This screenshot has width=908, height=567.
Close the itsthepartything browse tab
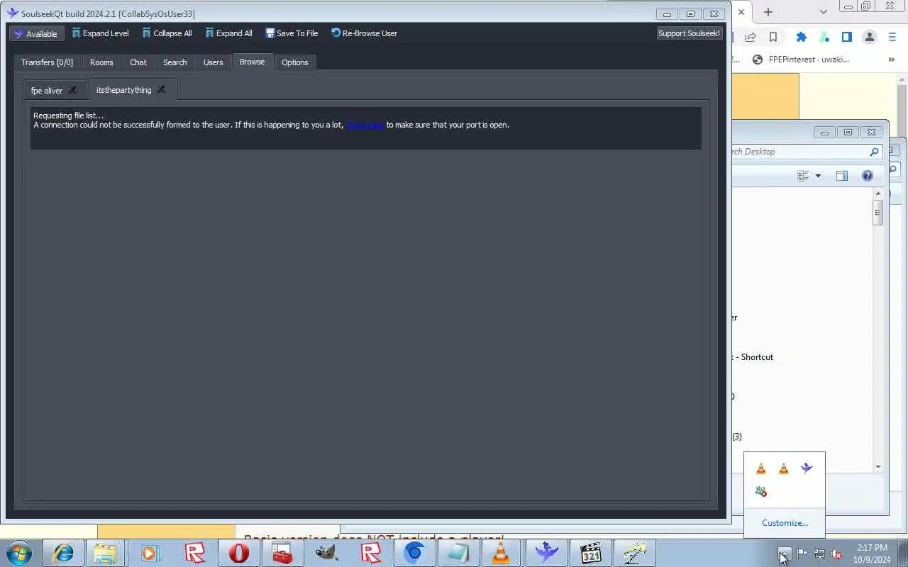[x=161, y=89]
